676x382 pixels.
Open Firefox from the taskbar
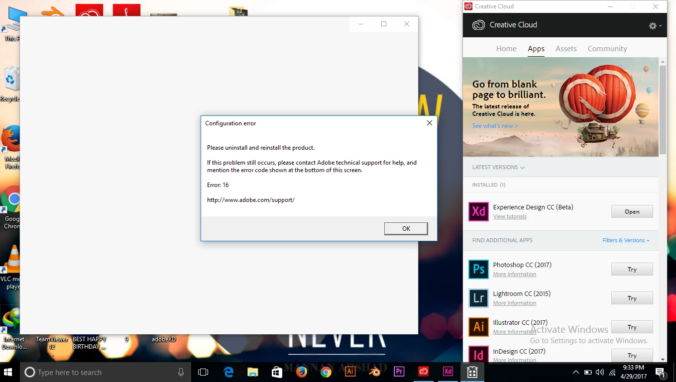[302, 372]
